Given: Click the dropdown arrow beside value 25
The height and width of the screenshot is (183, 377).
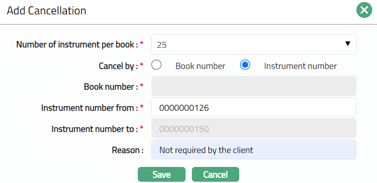Looking at the screenshot, I should 348,44.
